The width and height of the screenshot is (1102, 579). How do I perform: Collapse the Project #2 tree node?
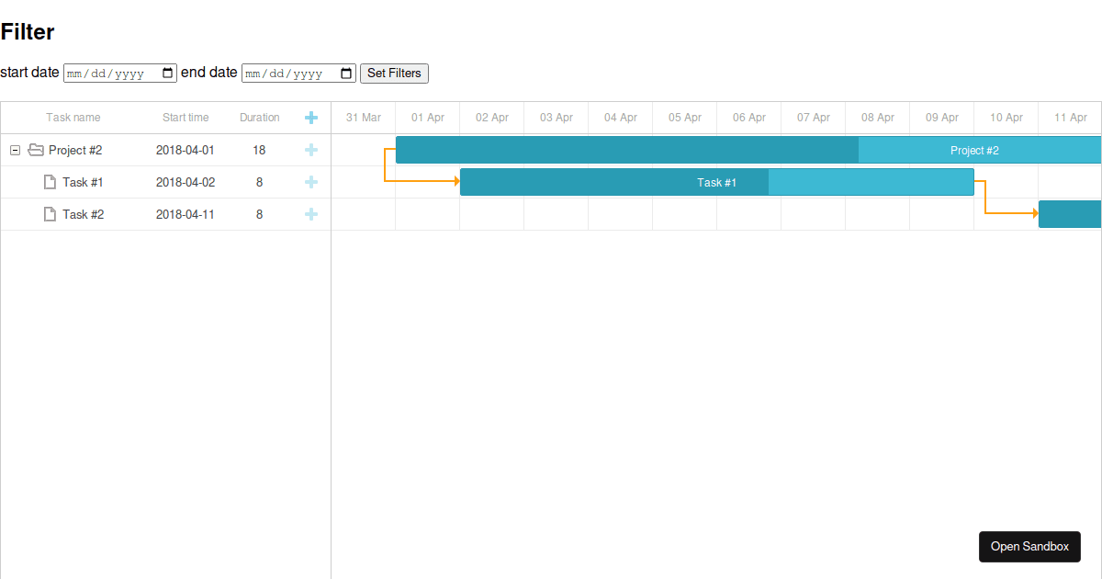pos(15,150)
